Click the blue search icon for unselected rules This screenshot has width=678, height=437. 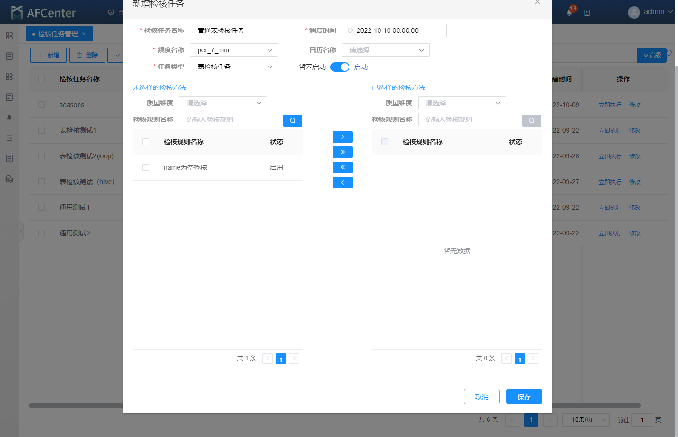pos(292,121)
